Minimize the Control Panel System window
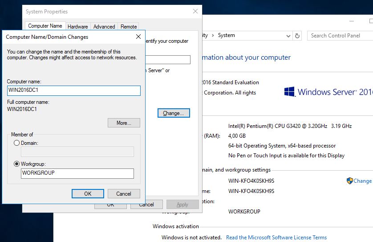373x242 pixels. (352, 21)
